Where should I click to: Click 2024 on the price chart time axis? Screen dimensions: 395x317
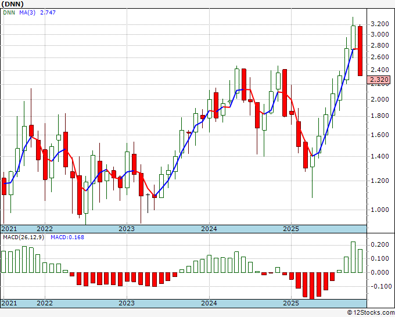[209, 229]
